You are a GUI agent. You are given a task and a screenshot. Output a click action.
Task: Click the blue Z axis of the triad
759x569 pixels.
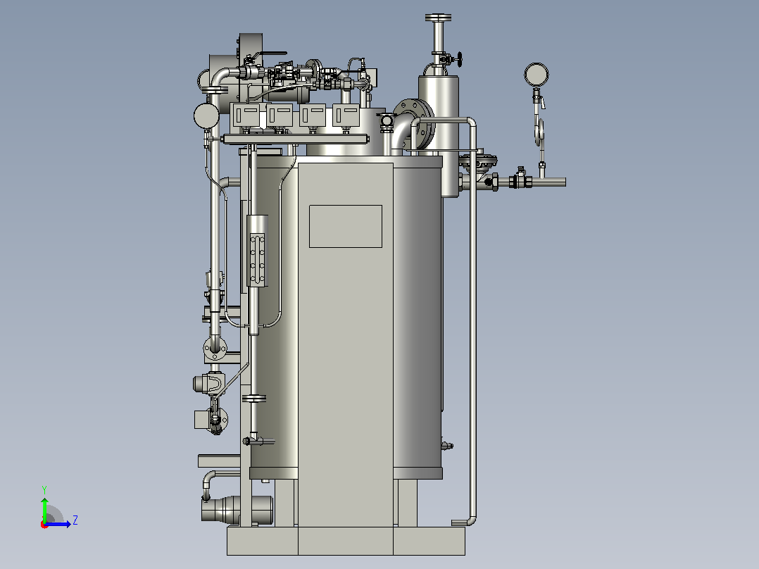pos(58,524)
